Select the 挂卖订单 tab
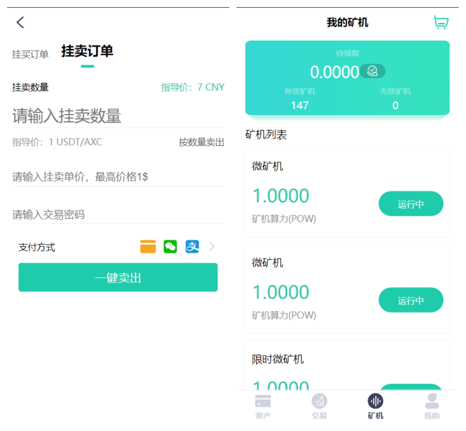 pyautogui.click(x=87, y=51)
